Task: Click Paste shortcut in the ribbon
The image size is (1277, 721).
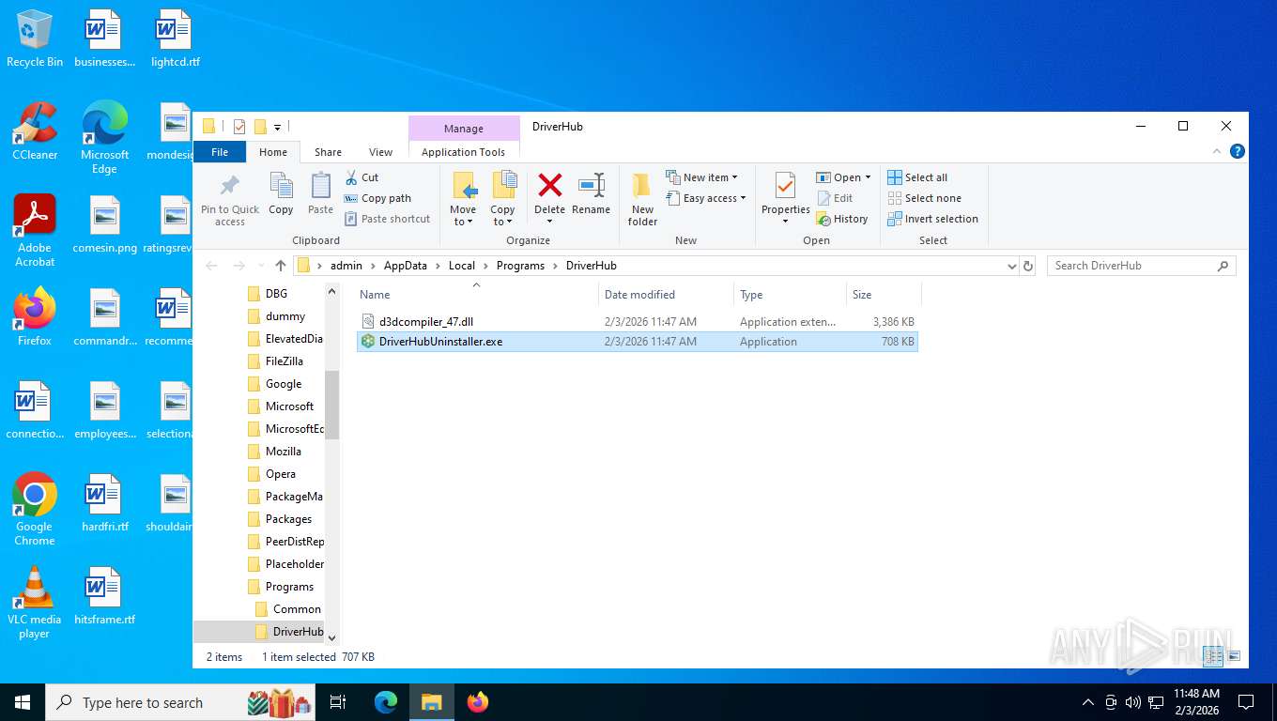Action: coord(387,219)
